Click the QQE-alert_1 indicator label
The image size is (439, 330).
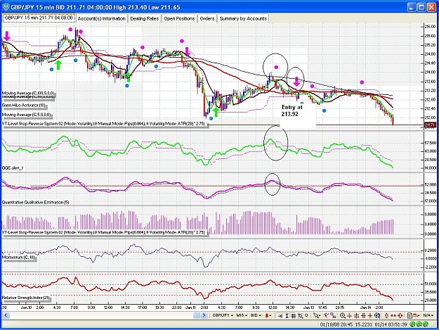point(13,168)
